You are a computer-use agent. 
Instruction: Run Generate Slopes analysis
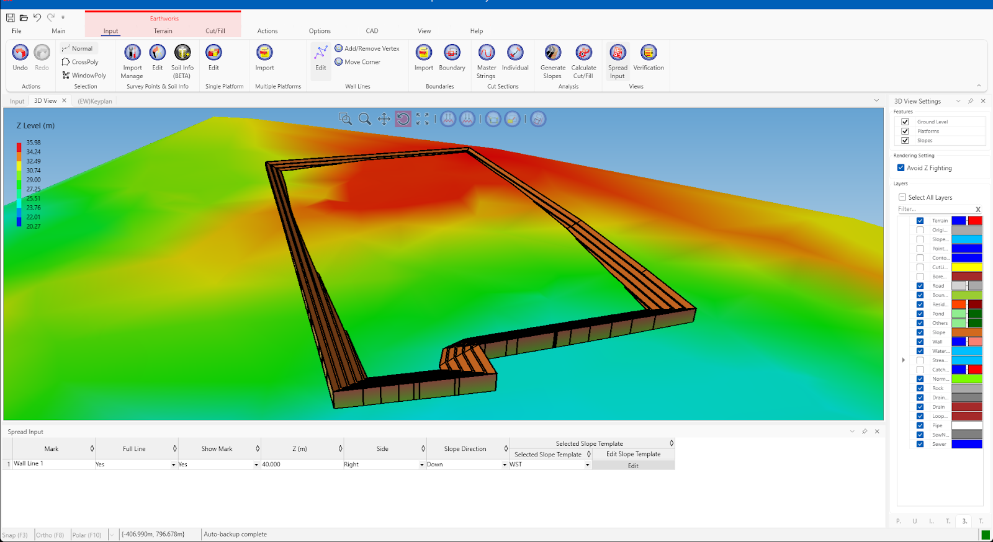click(x=553, y=53)
